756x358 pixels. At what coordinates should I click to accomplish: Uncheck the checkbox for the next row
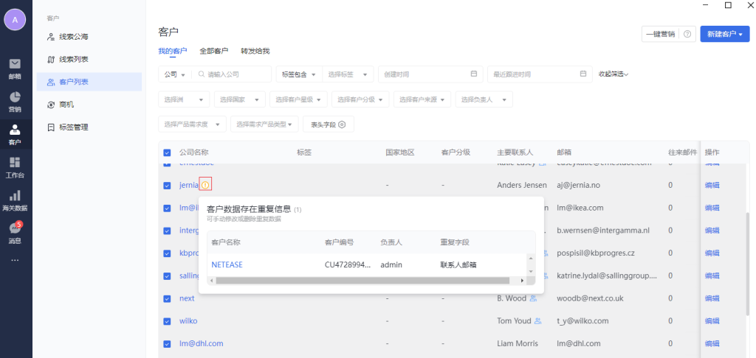[167, 298]
